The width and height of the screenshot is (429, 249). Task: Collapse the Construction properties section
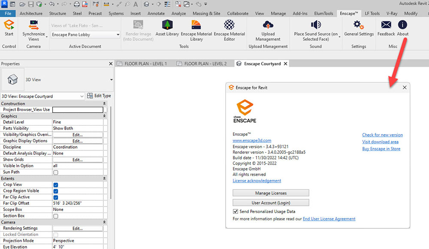point(104,104)
